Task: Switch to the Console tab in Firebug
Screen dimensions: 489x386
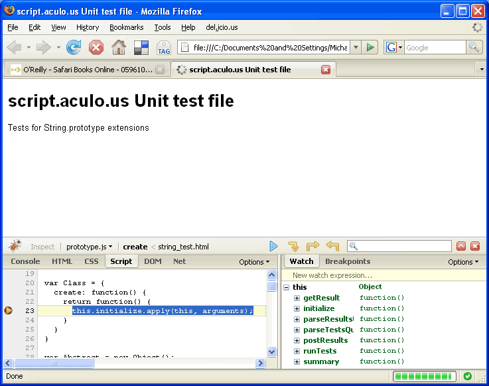Action: [25, 261]
